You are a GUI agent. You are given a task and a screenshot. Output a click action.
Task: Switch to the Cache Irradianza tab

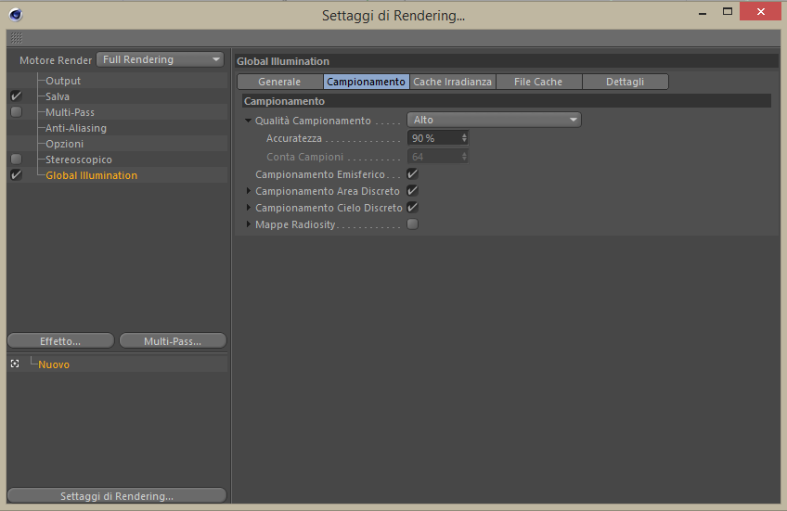coord(452,82)
